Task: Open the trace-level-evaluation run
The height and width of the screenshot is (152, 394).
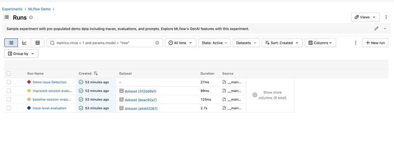Action: pyautogui.click(x=50, y=108)
